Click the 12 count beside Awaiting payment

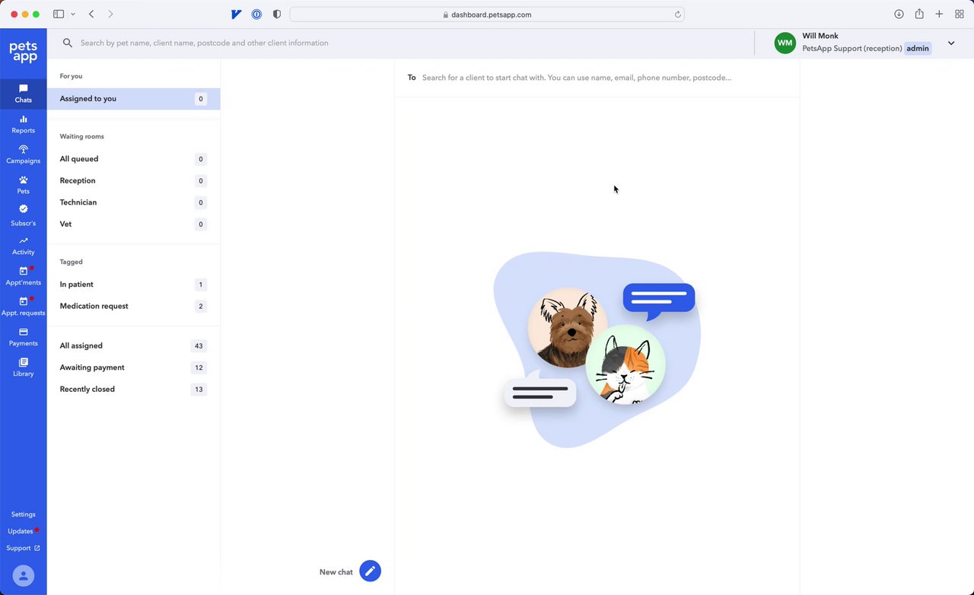pyautogui.click(x=199, y=367)
